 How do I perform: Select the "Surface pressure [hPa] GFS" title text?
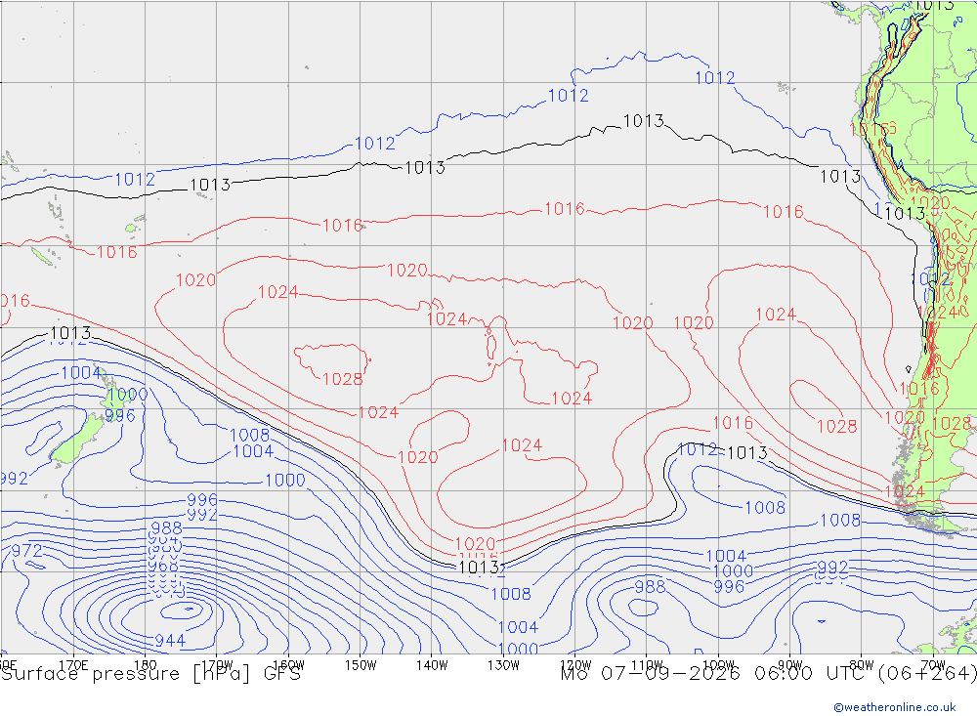click(150, 674)
